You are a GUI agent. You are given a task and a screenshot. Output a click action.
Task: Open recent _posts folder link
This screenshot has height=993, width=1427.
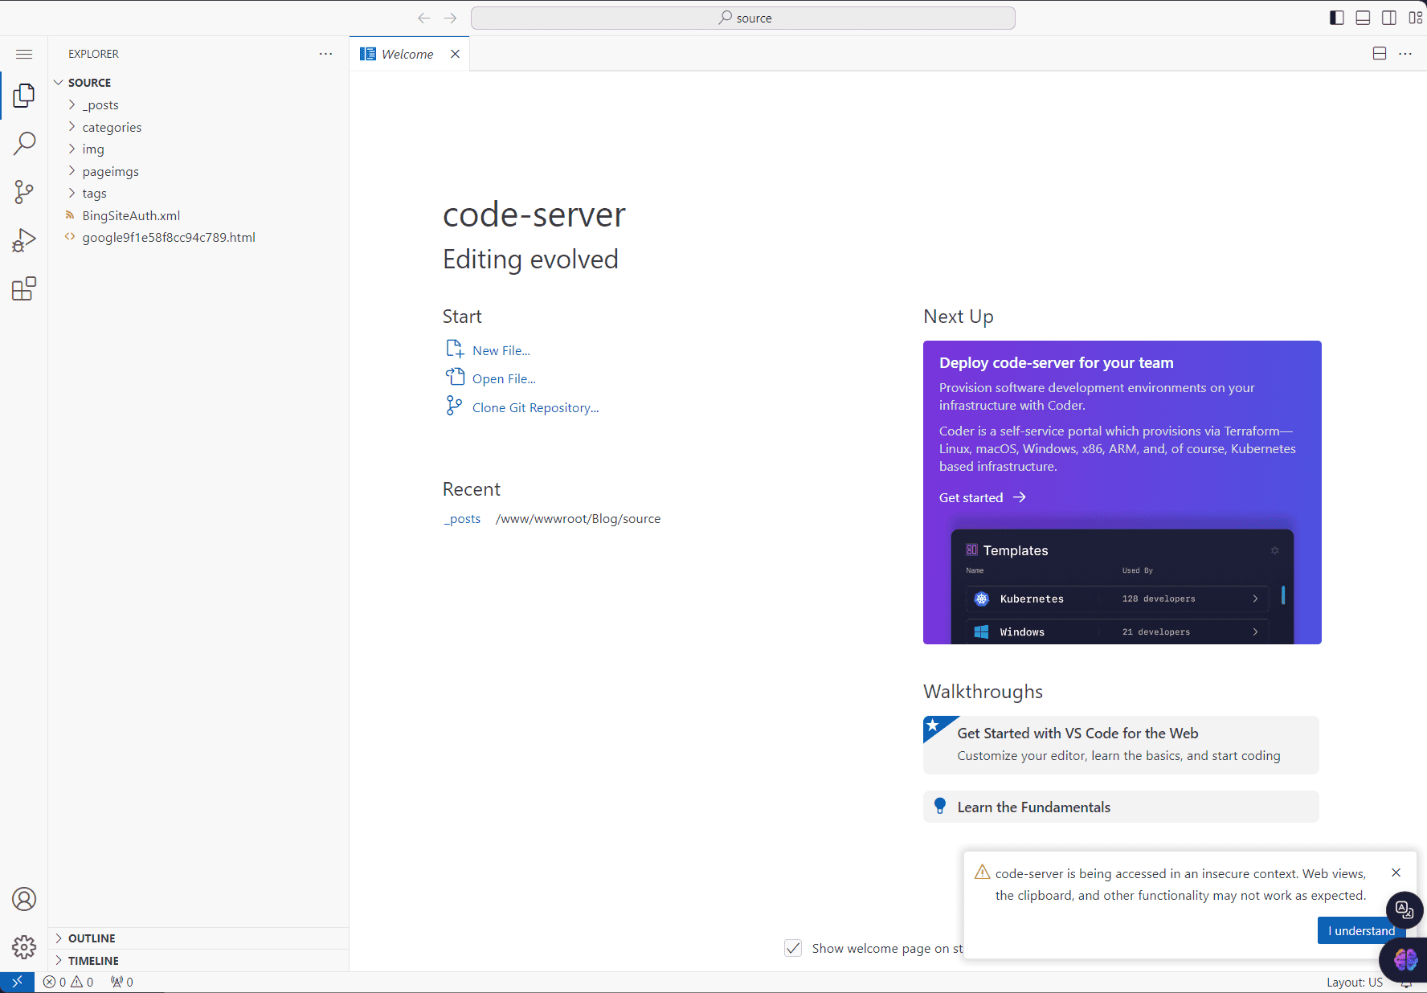coord(462,519)
